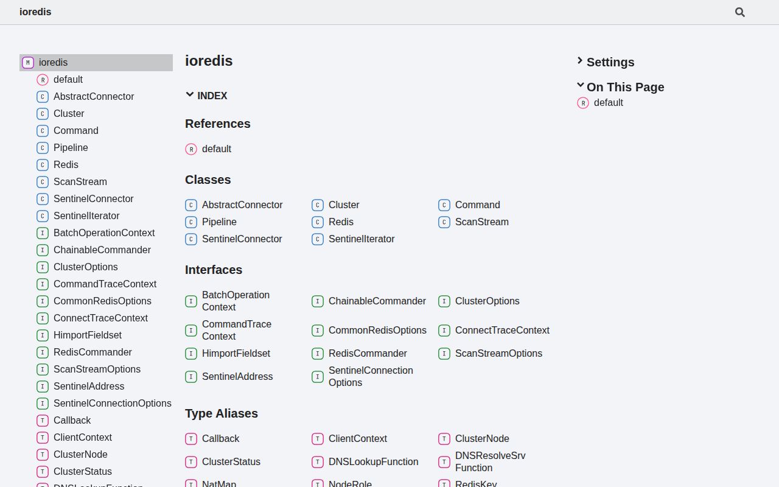This screenshot has height=487, width=779.
Task: Click the C icon beside sidebar AbstractConnector
Action: [x=43, y=97]
